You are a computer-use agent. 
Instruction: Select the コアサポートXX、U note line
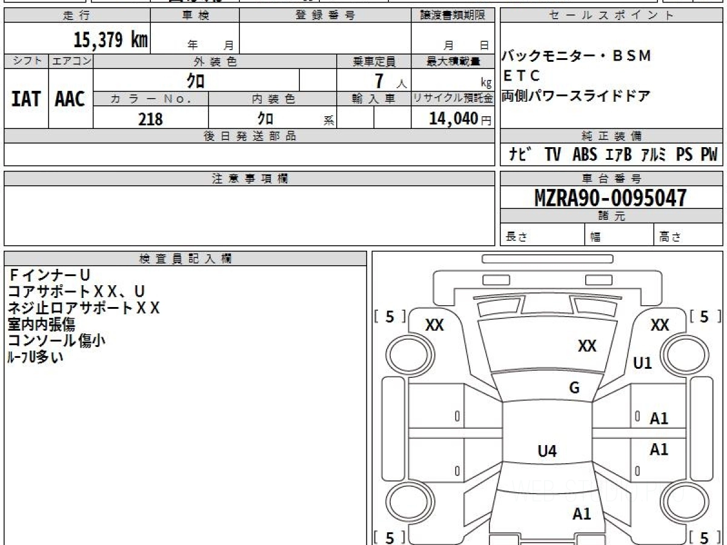pyautogui.click(x=76, y=292)
